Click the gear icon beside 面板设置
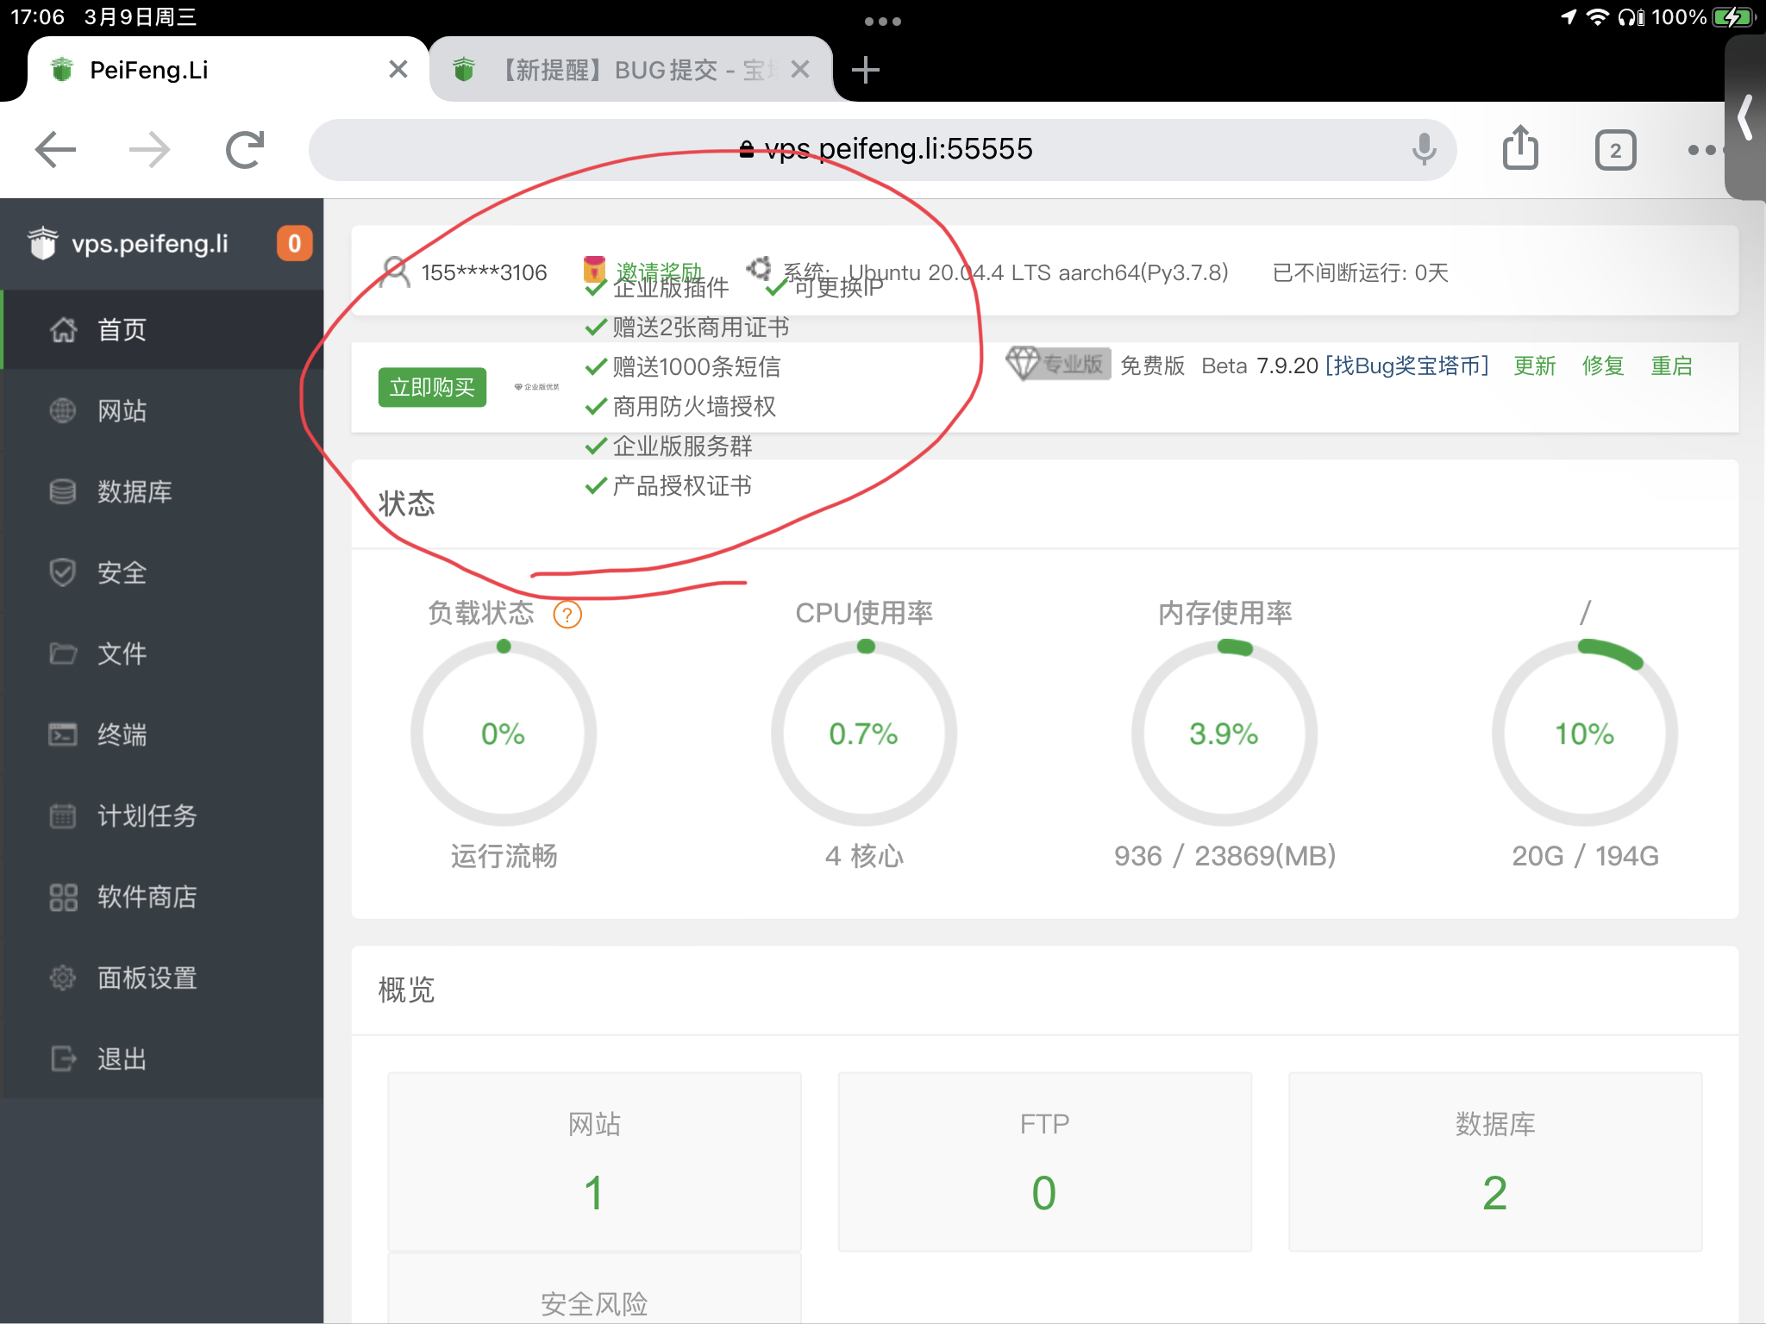This screenshot has height=1324, width=1766. tap(63, 977)
